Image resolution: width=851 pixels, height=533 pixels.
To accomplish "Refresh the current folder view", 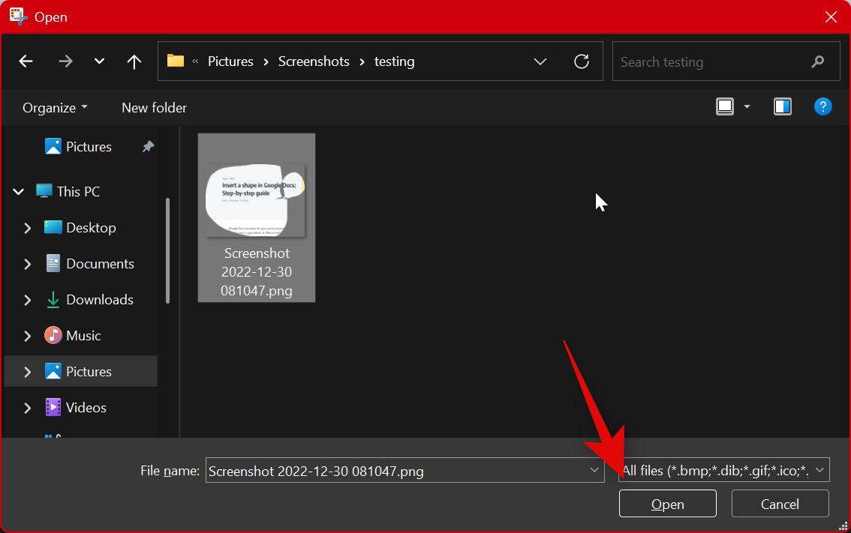I will point(582,61).
